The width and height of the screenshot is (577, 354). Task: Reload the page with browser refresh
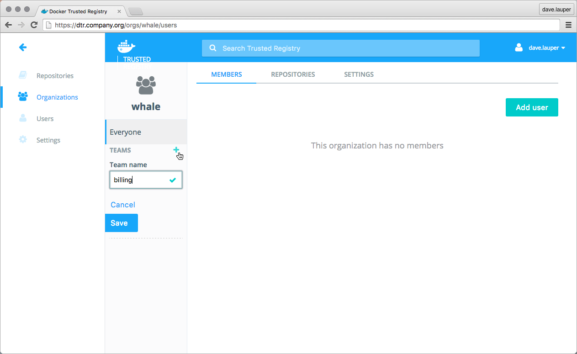34,25
